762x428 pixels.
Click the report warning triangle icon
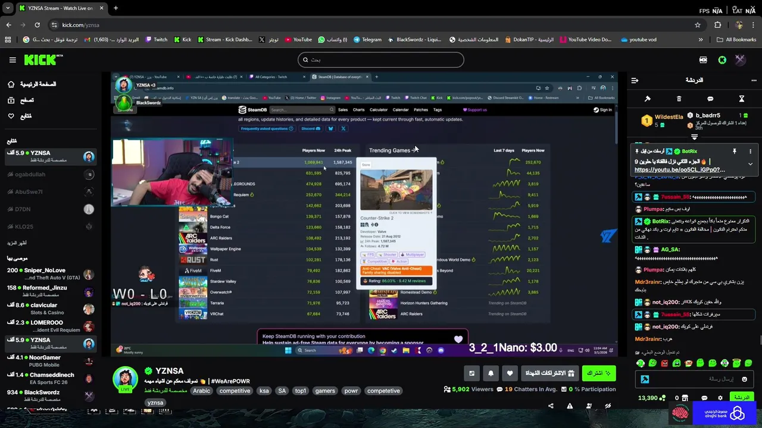[x=570, y=406]
